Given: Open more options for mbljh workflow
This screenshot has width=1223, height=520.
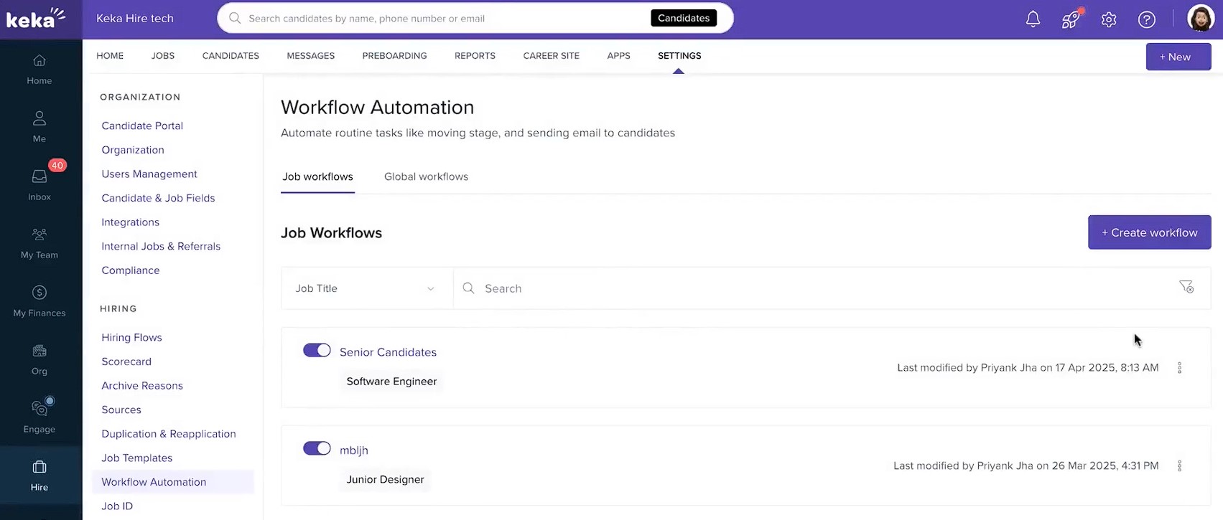Looking at the screenshot, I should point(1179,466).
